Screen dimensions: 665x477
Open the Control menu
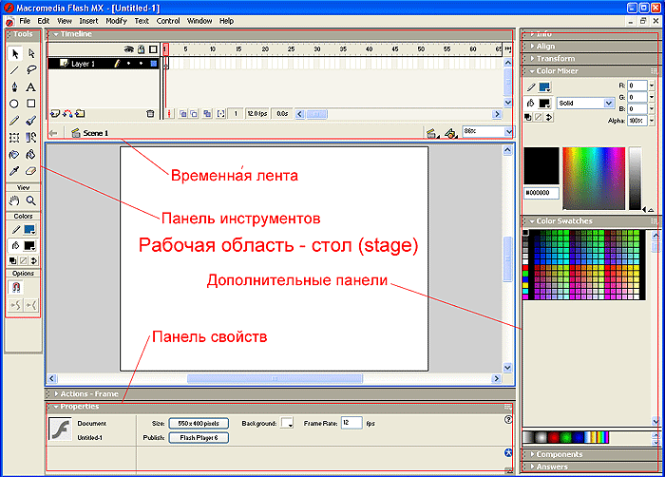pyautogui.click(x=168, y=21)
